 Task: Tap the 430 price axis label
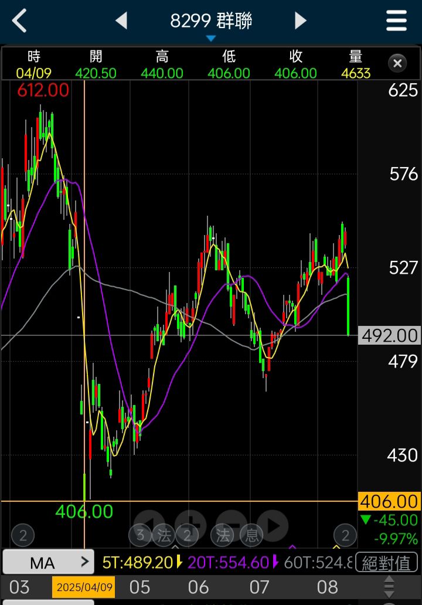[402, 456]
